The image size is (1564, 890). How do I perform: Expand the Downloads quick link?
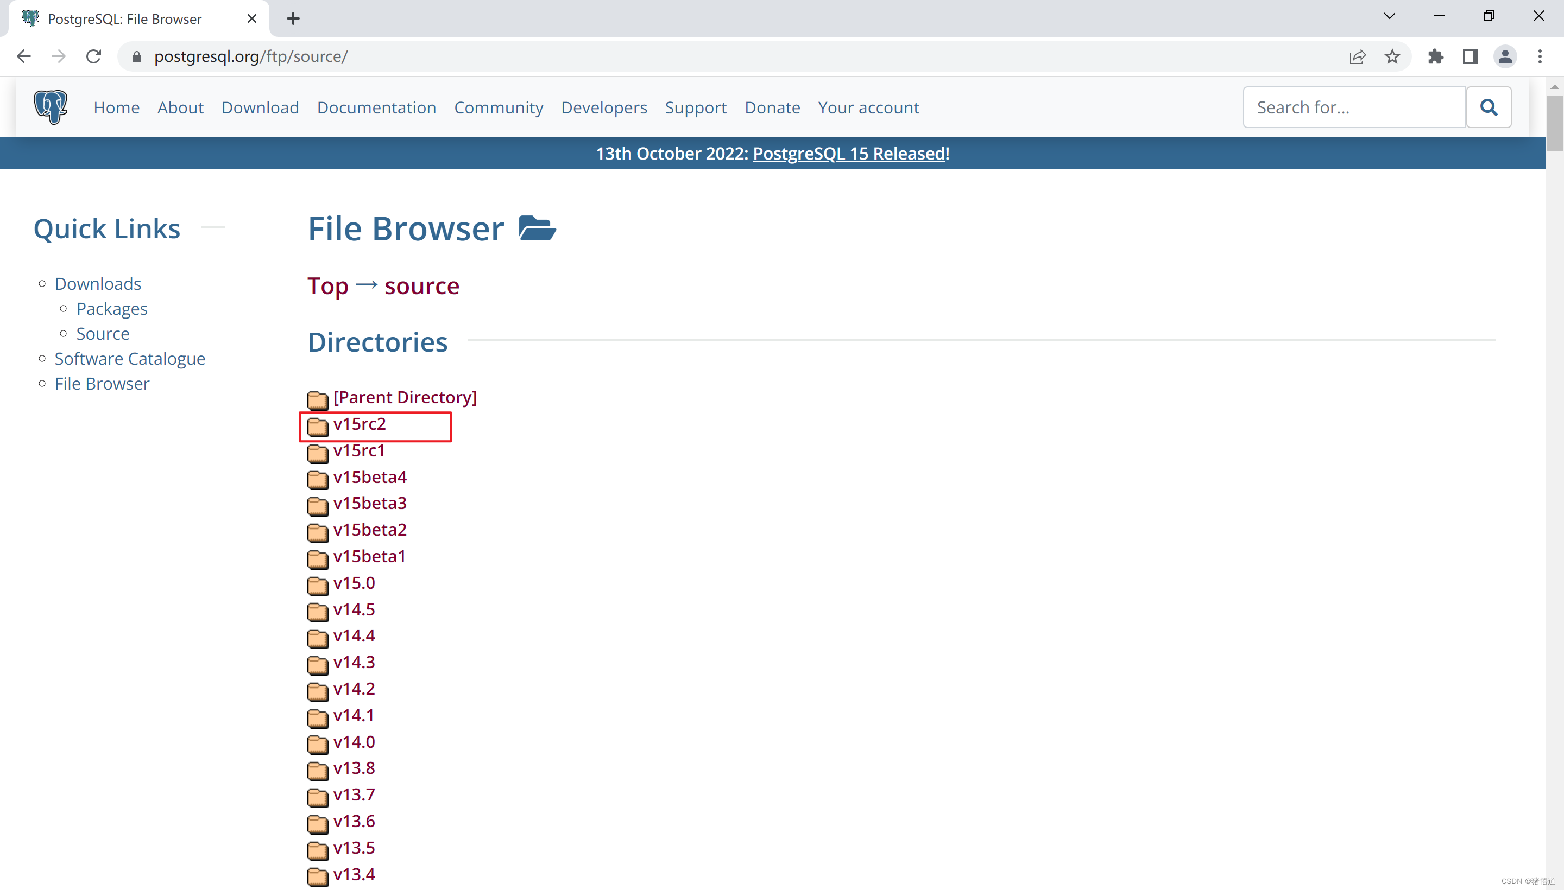tap(98, 282)
